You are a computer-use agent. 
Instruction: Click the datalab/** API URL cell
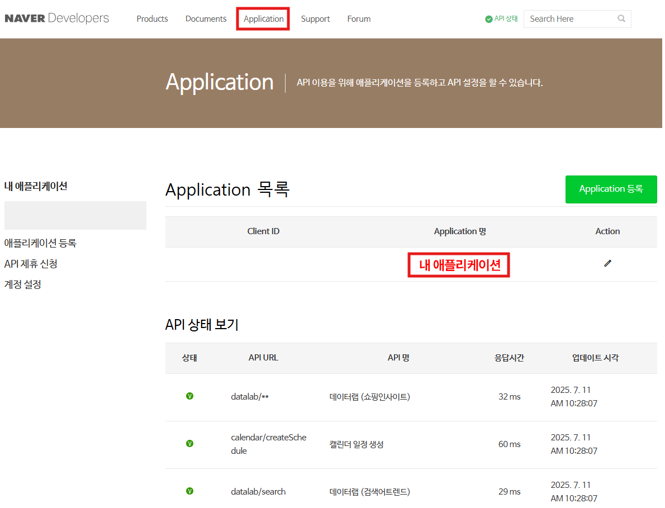click(x=249, y=396)
